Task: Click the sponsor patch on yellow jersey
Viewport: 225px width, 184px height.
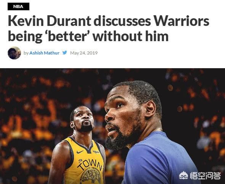Action: pos(96,152)
